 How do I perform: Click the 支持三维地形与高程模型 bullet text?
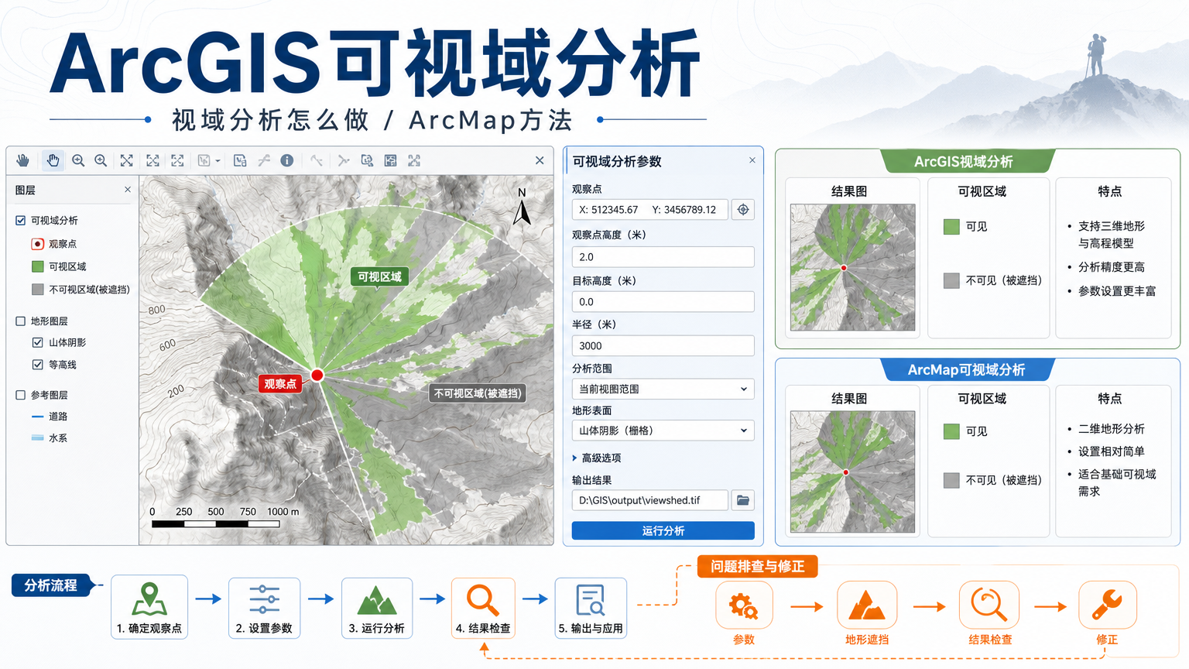click(1111, 235)
